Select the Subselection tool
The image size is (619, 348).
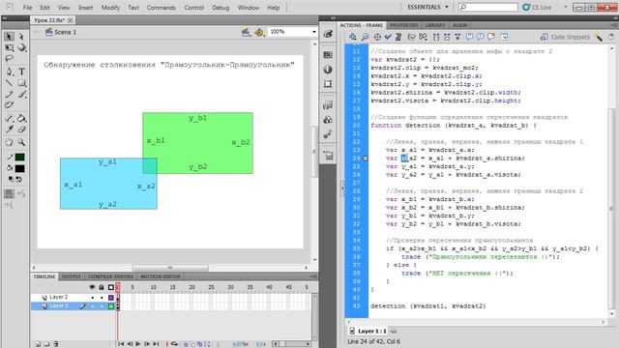(21, 37)
